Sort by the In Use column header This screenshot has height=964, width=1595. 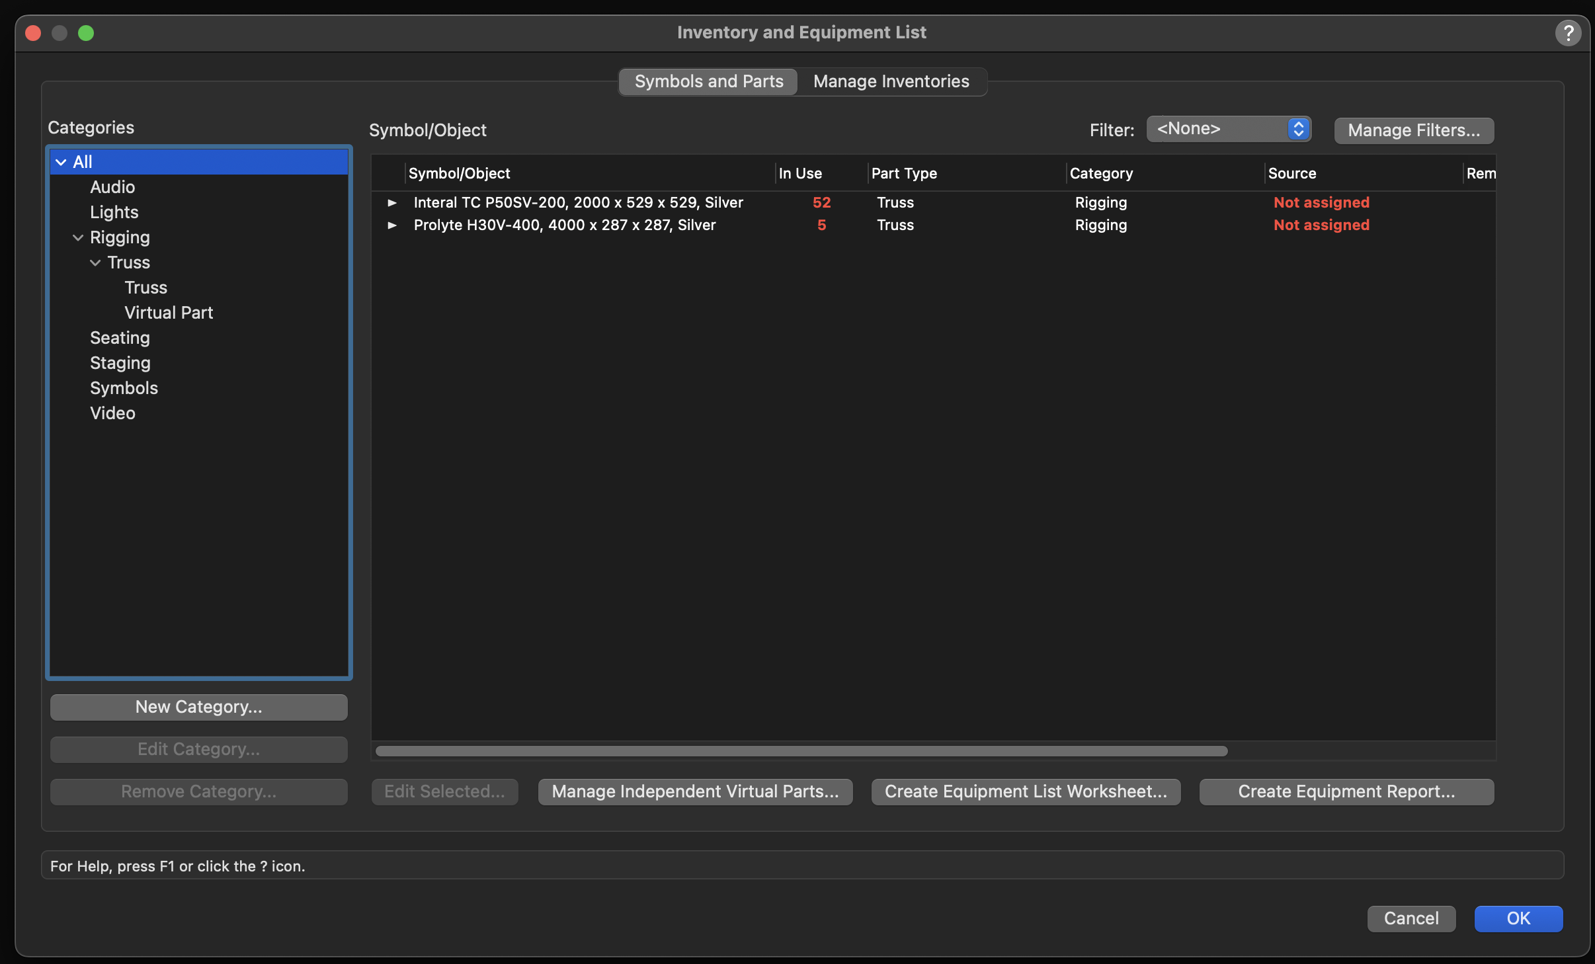(800, 173)
